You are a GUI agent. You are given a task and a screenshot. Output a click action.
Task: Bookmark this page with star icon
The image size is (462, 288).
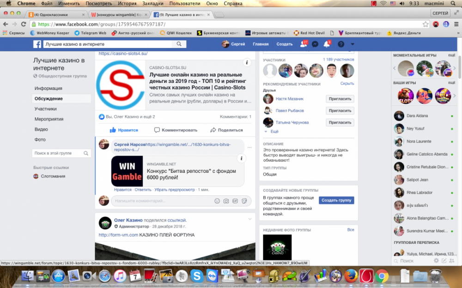click(x=426, y=24)
